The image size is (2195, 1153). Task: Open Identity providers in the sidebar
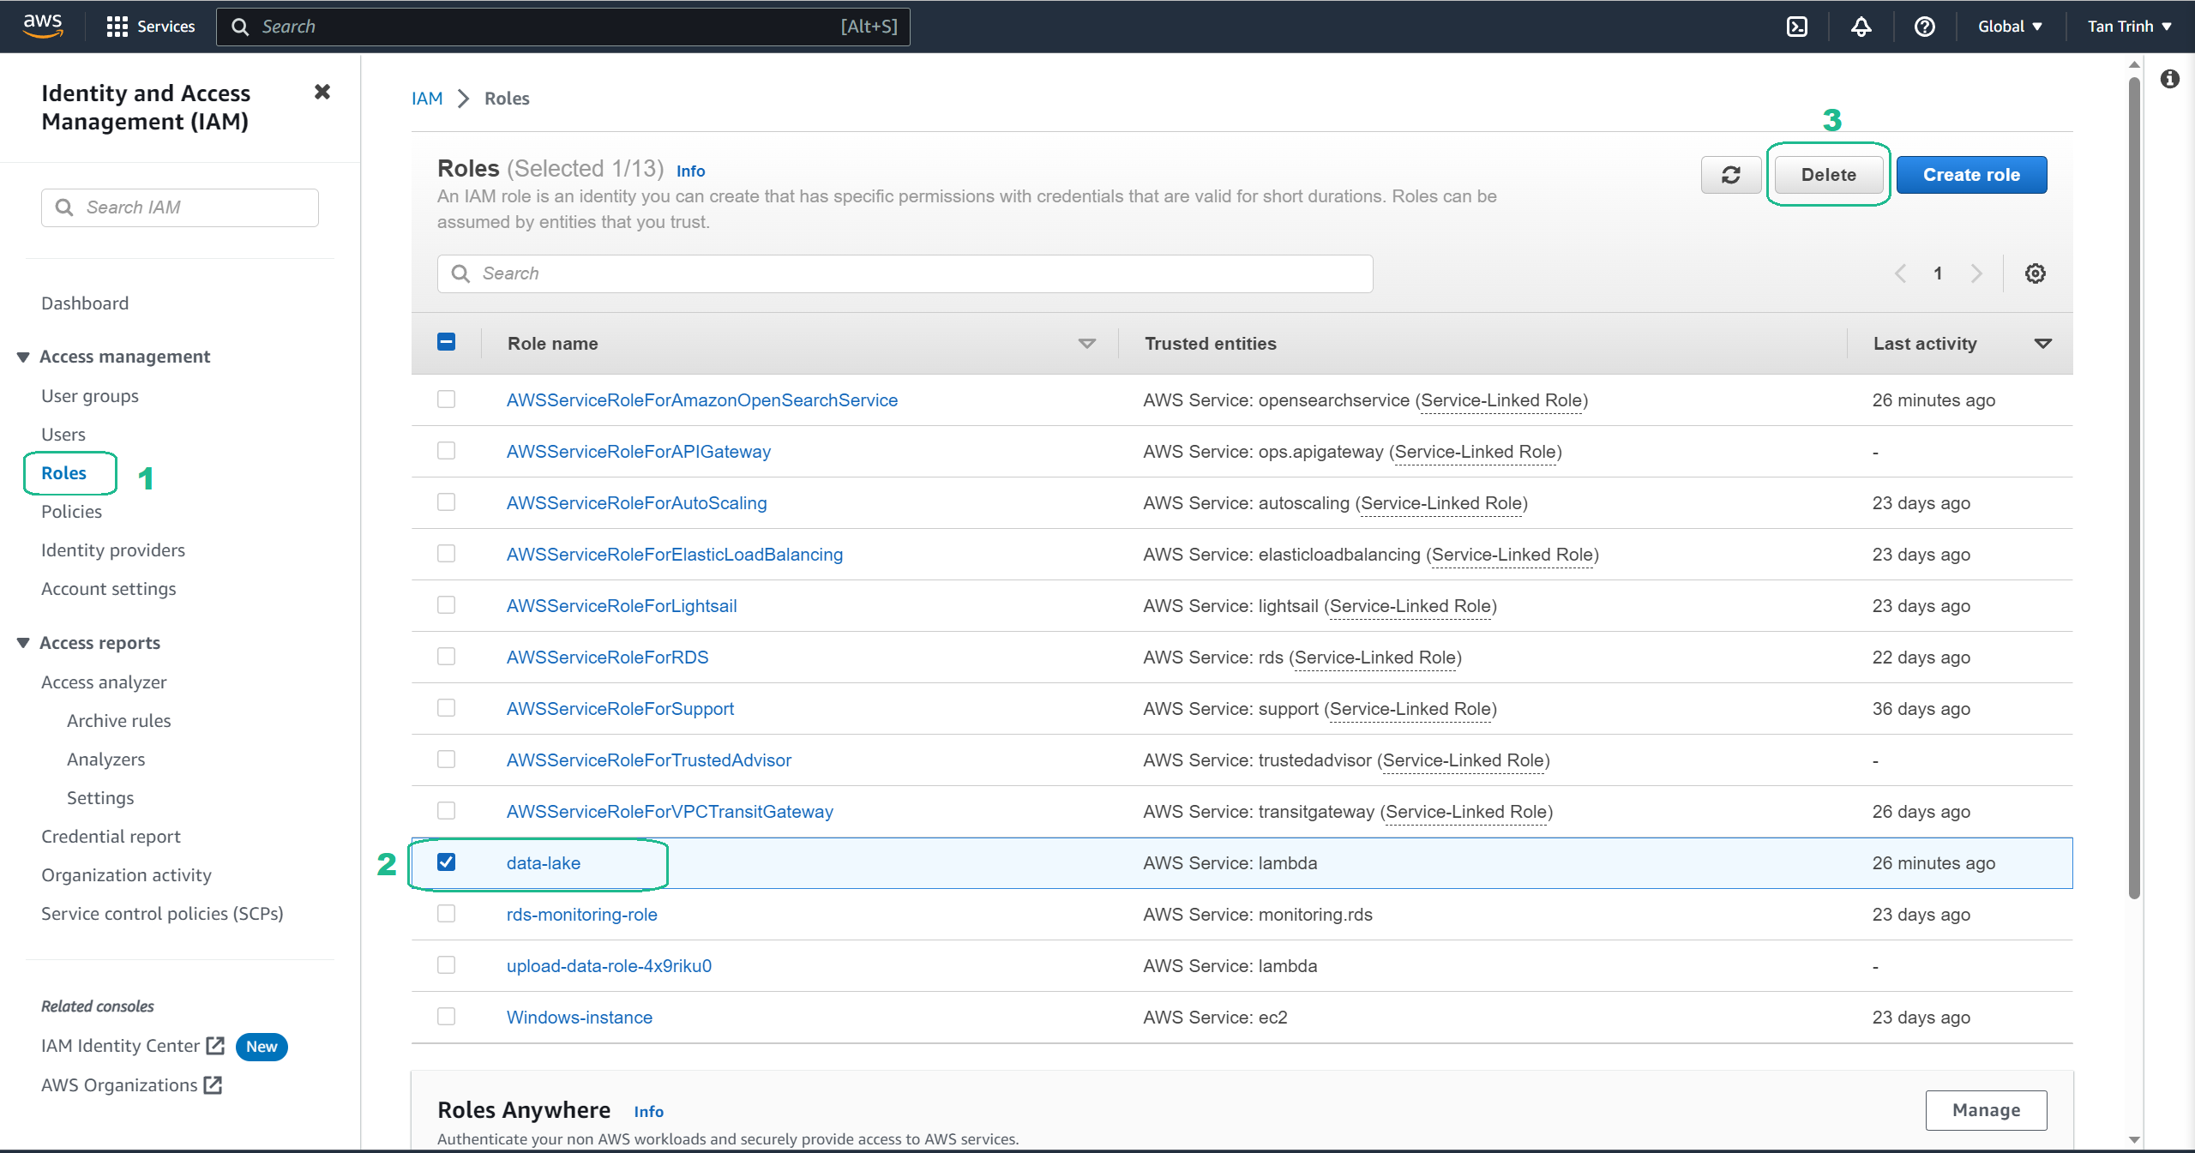tap(113, 550)
